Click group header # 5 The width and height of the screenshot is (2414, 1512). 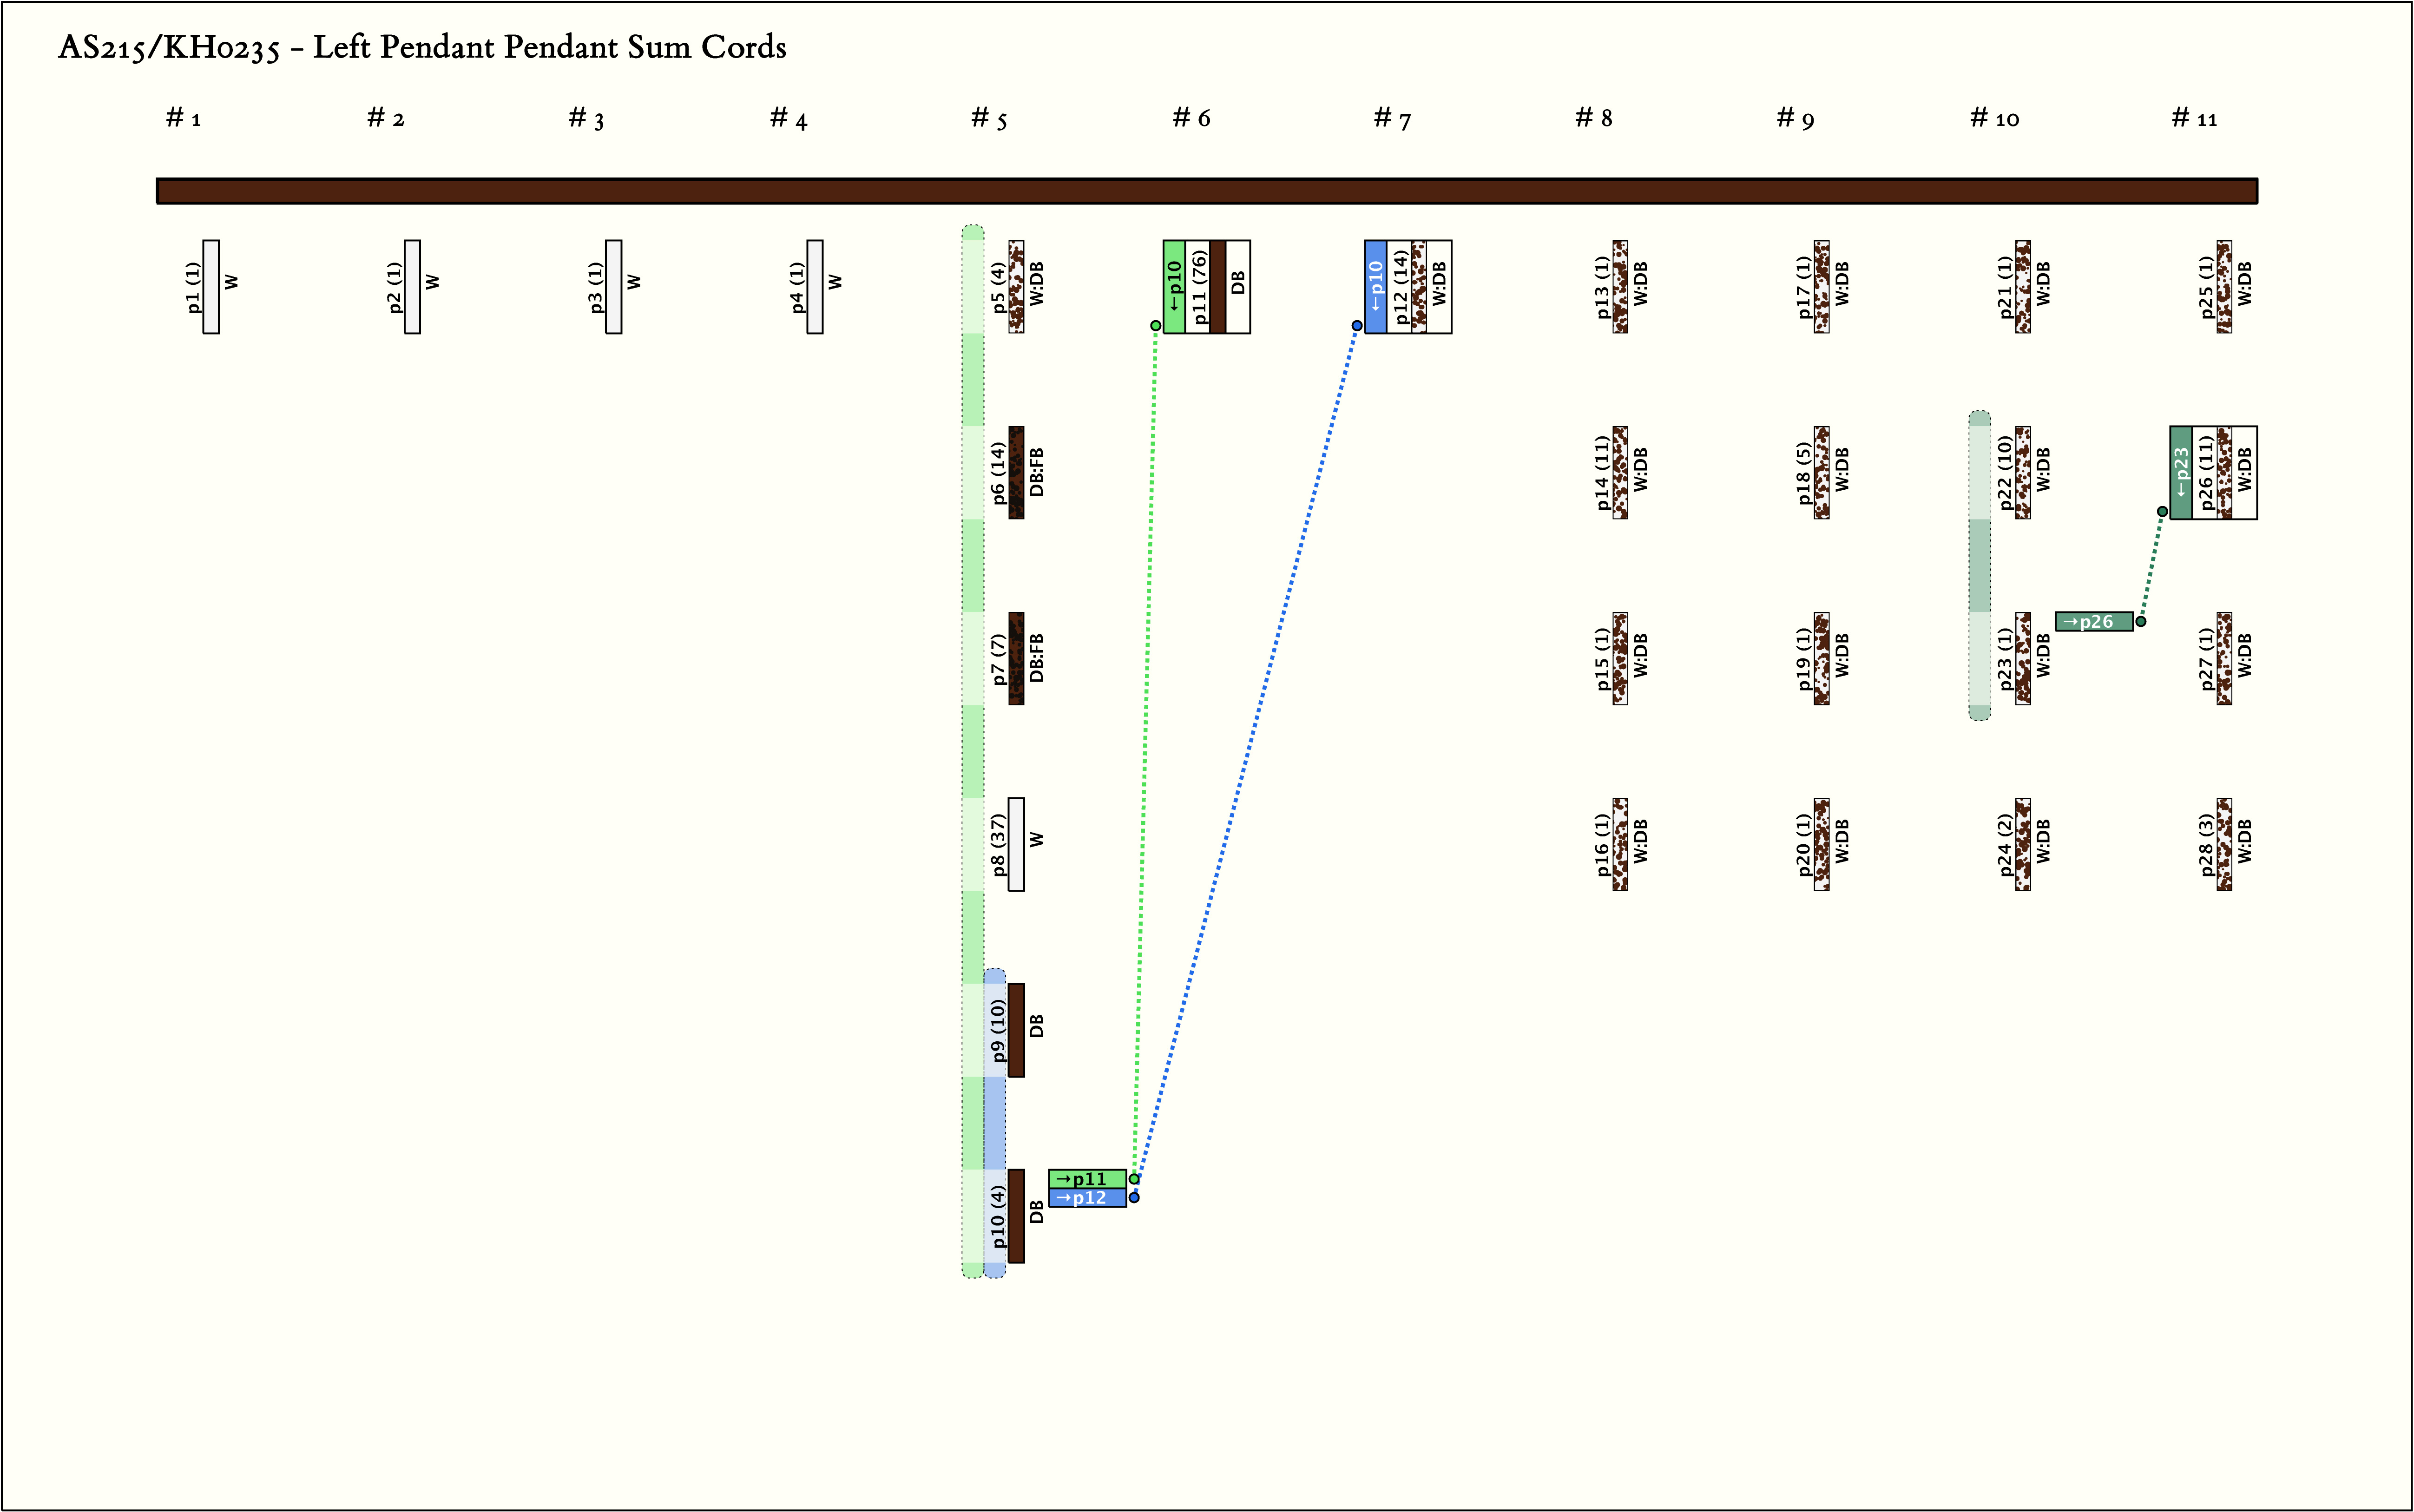coord(989,119)
